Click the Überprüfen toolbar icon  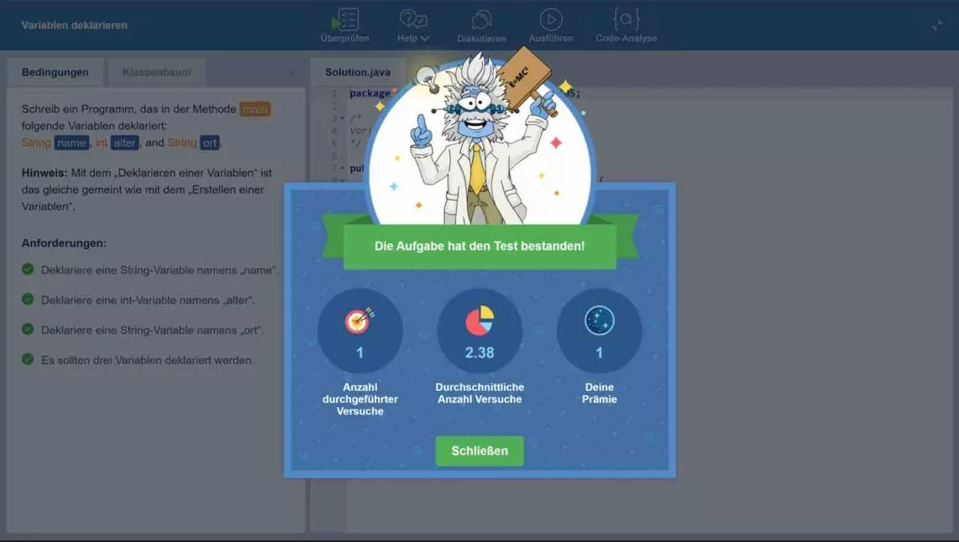[x=345, y=26]
